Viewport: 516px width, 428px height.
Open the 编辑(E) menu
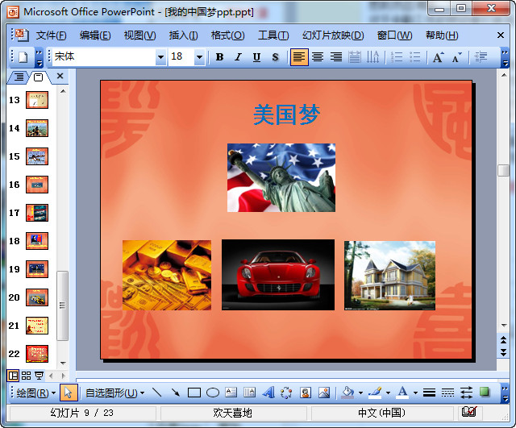point(95,35)
